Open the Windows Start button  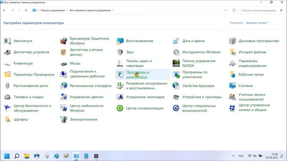pyautogui.click(x=7, y=156)
